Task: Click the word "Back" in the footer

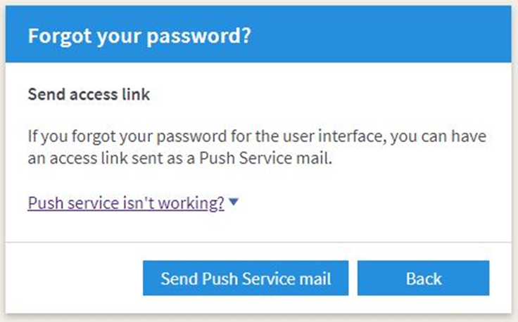Action: (423, 278)
